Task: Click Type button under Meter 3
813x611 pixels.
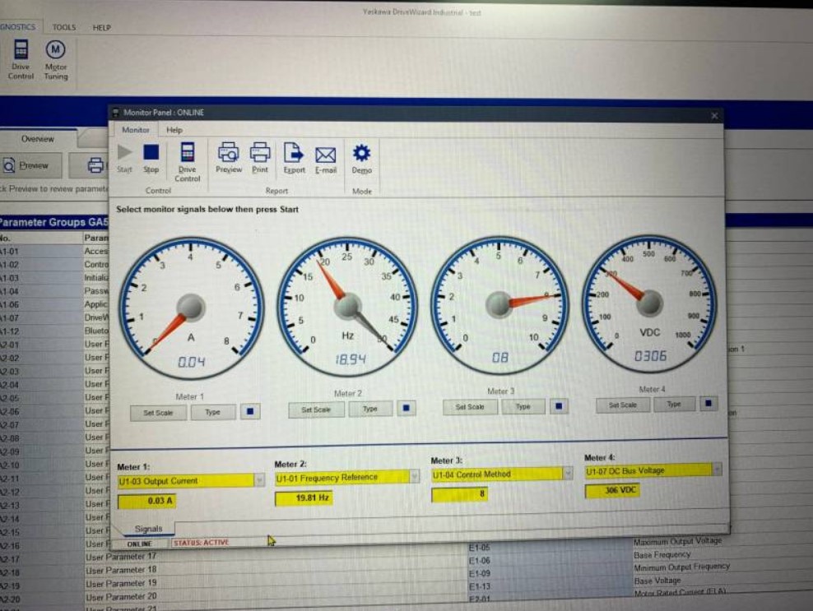Action: tap(523, 406)
